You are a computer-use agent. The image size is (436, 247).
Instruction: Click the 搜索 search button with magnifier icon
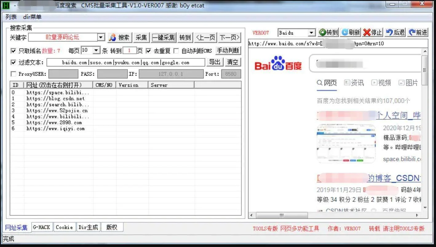(120, 38)
